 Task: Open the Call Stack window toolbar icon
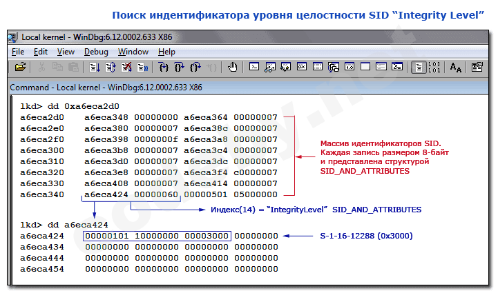coord(334,67)
